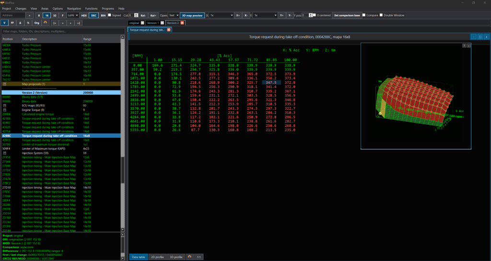Enable the Signed checkbox
This screenshot has height=261, width=491.
pos(110,15)
